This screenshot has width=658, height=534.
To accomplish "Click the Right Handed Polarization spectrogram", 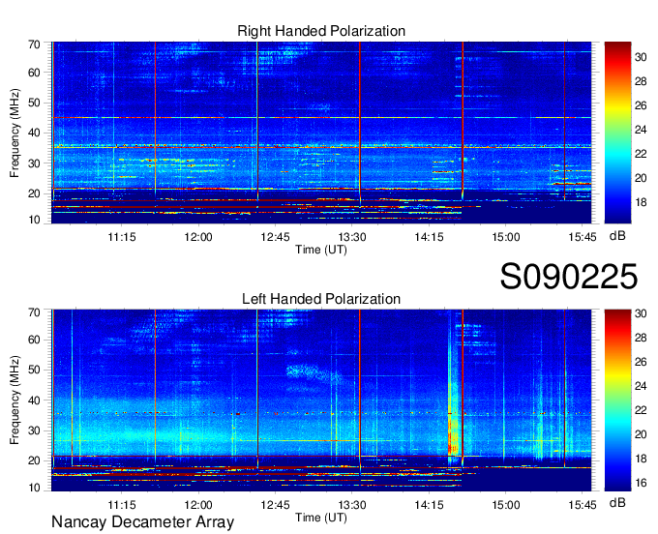I will 321,133.
